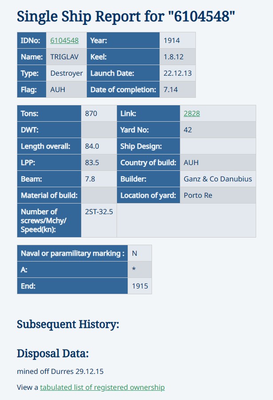Click the page title heading
The image size is (273, 400).
126,16
